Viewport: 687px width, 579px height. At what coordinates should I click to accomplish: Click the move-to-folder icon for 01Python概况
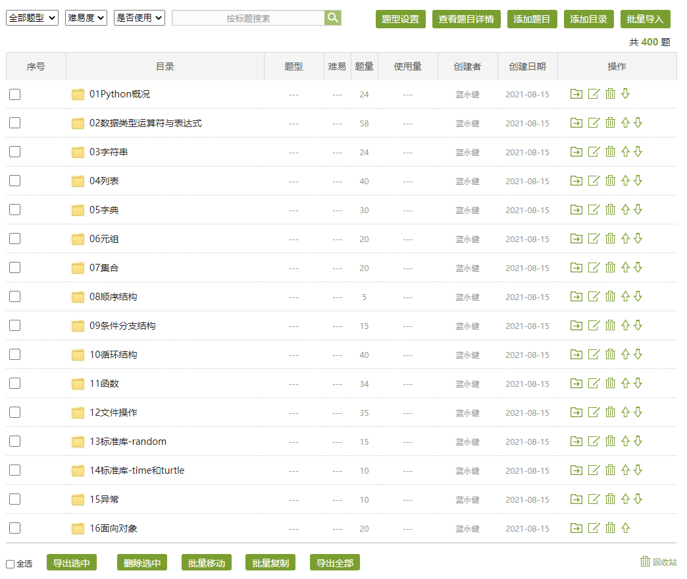point(576,93)
